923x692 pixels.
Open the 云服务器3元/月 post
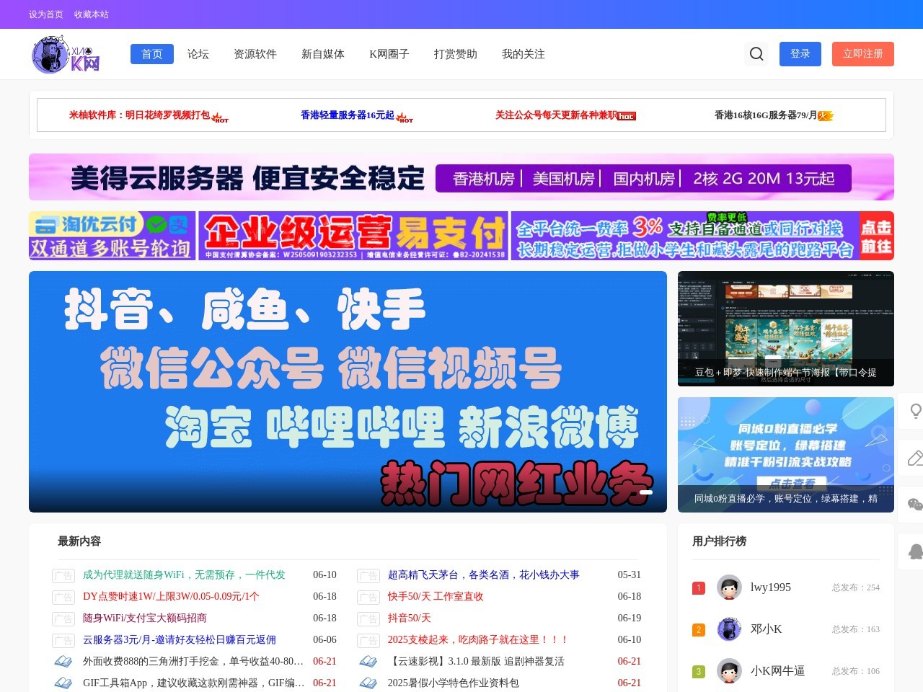click(180, 640)
